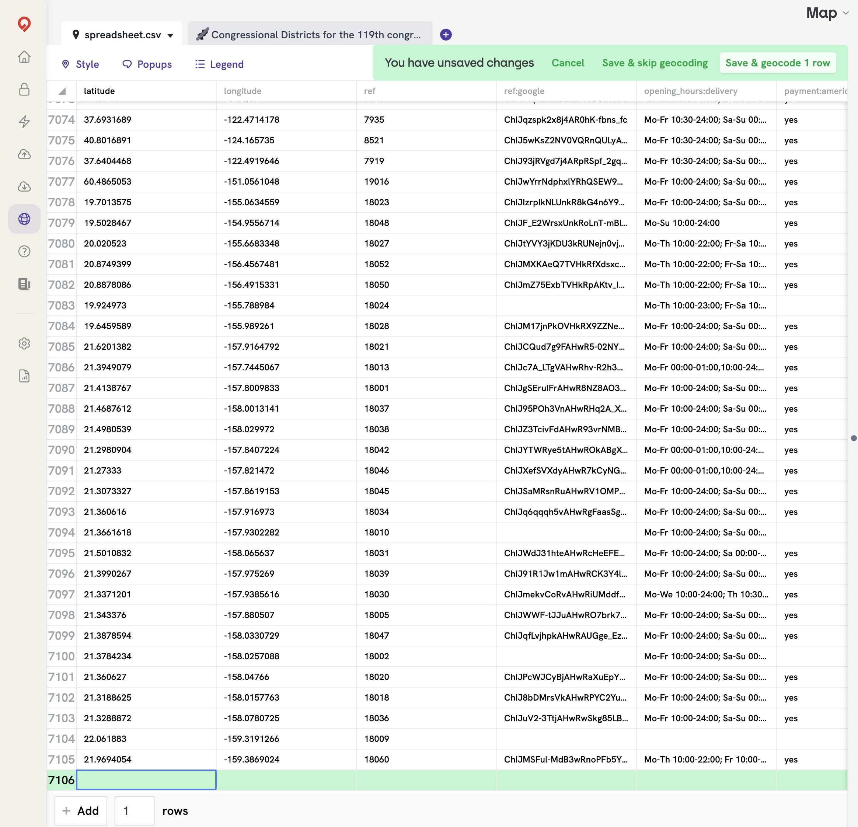Open the Legend menu
This screenshot has height=827, width=858.
219,64
